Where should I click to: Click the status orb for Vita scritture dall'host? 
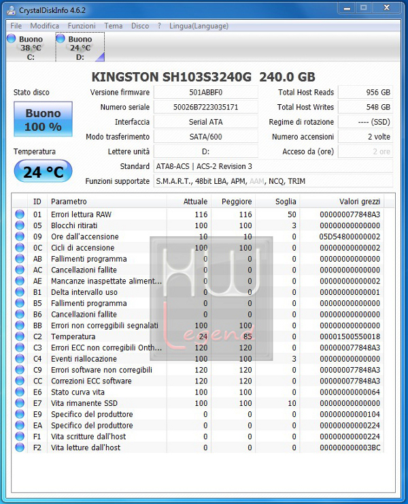(x=20, y=436)
